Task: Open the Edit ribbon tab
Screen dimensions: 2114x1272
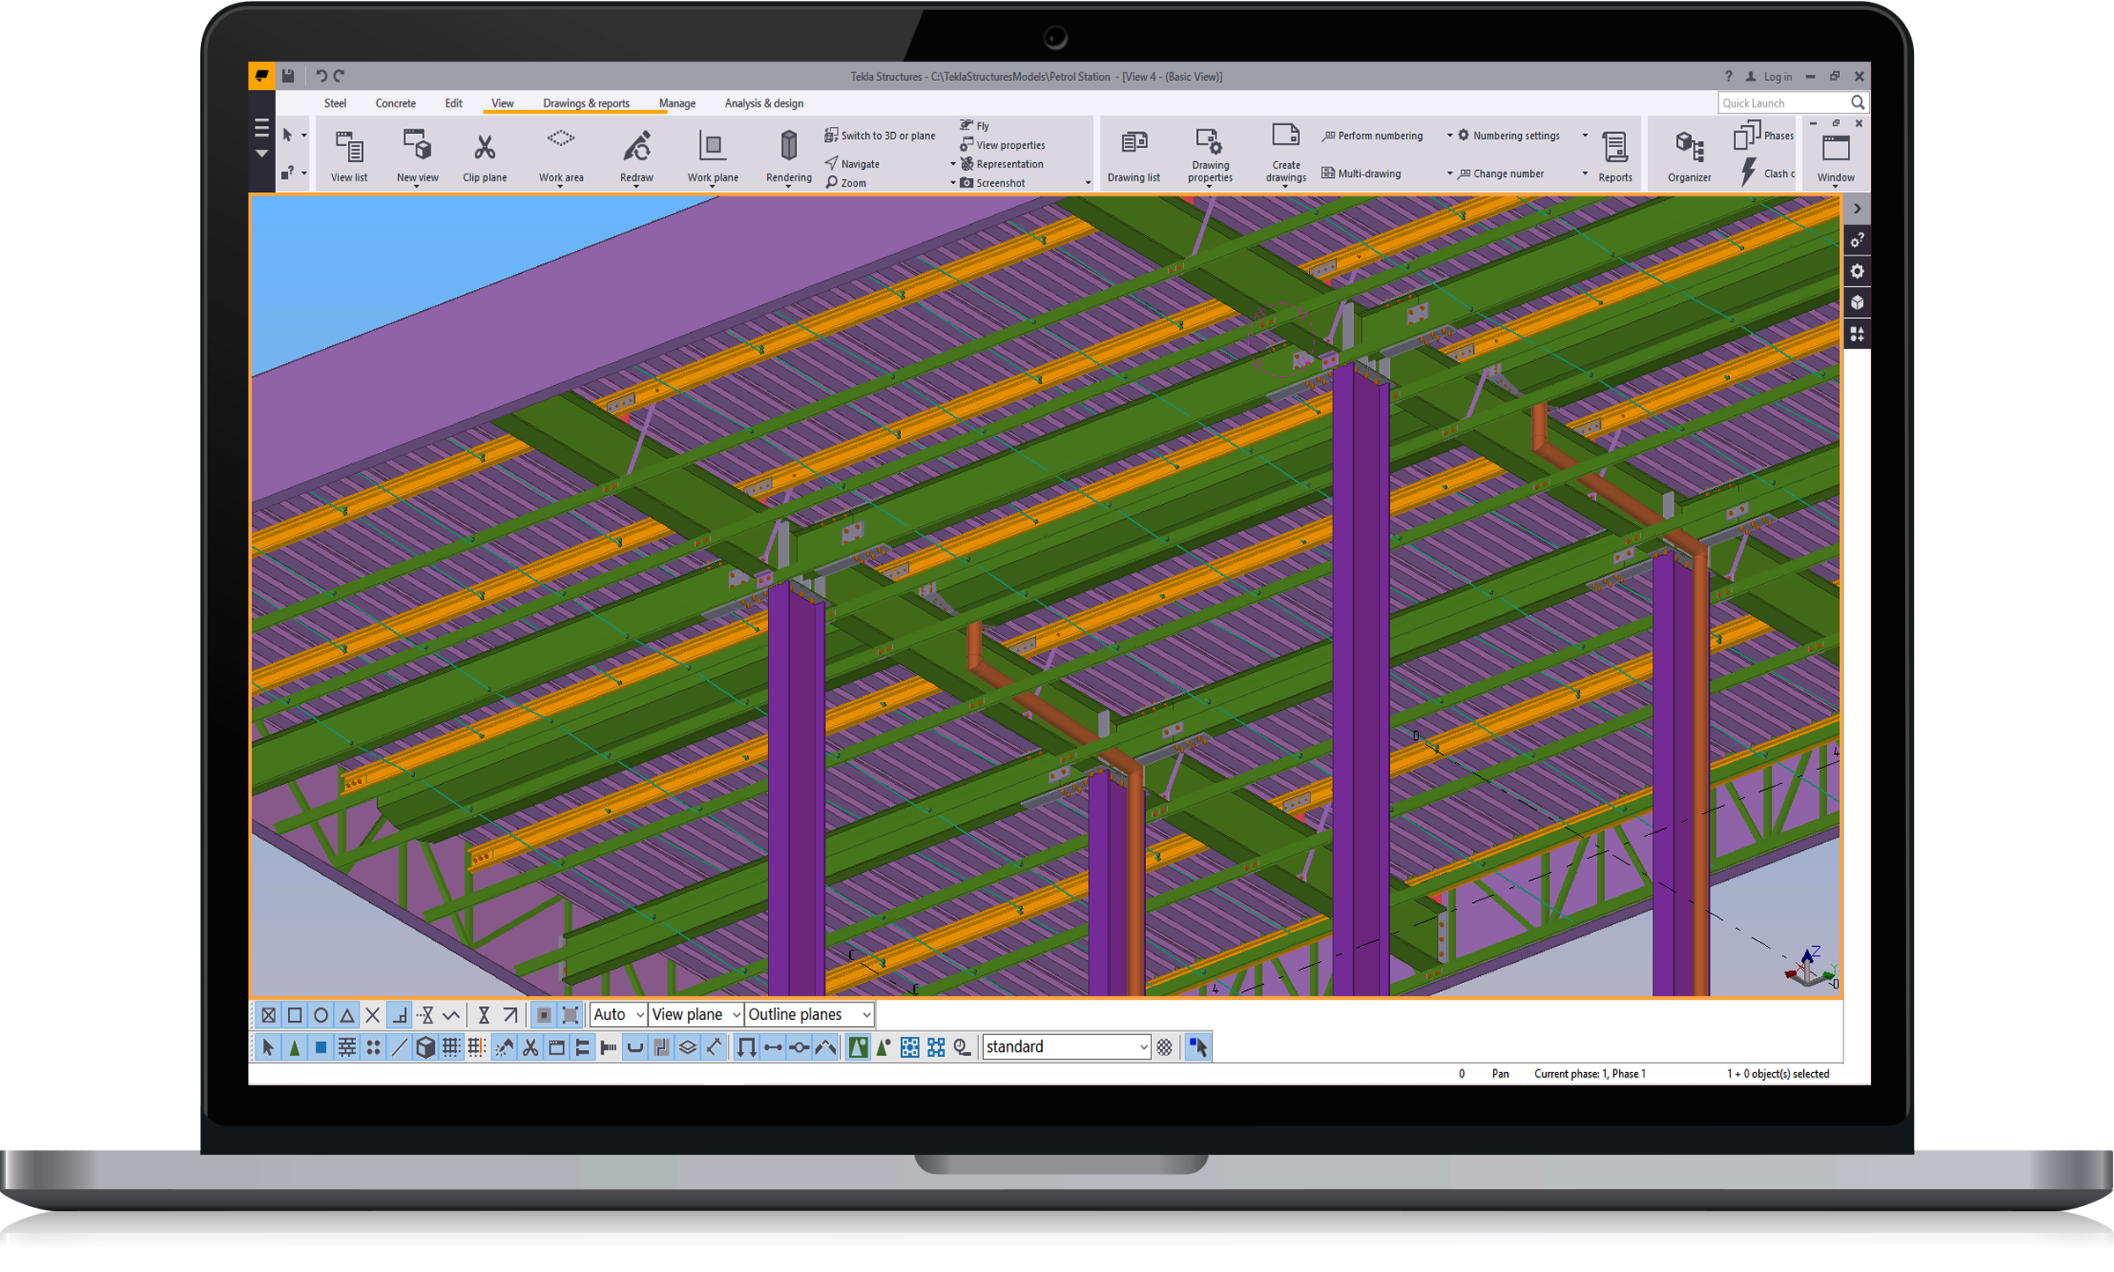Action: coord(454,103)
